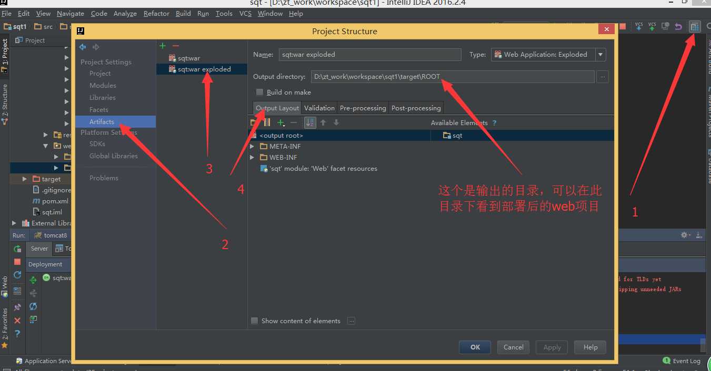This screenshot has width=711, height=371.
Task: Click the Cancel button
Action: [x=514, y=347]
